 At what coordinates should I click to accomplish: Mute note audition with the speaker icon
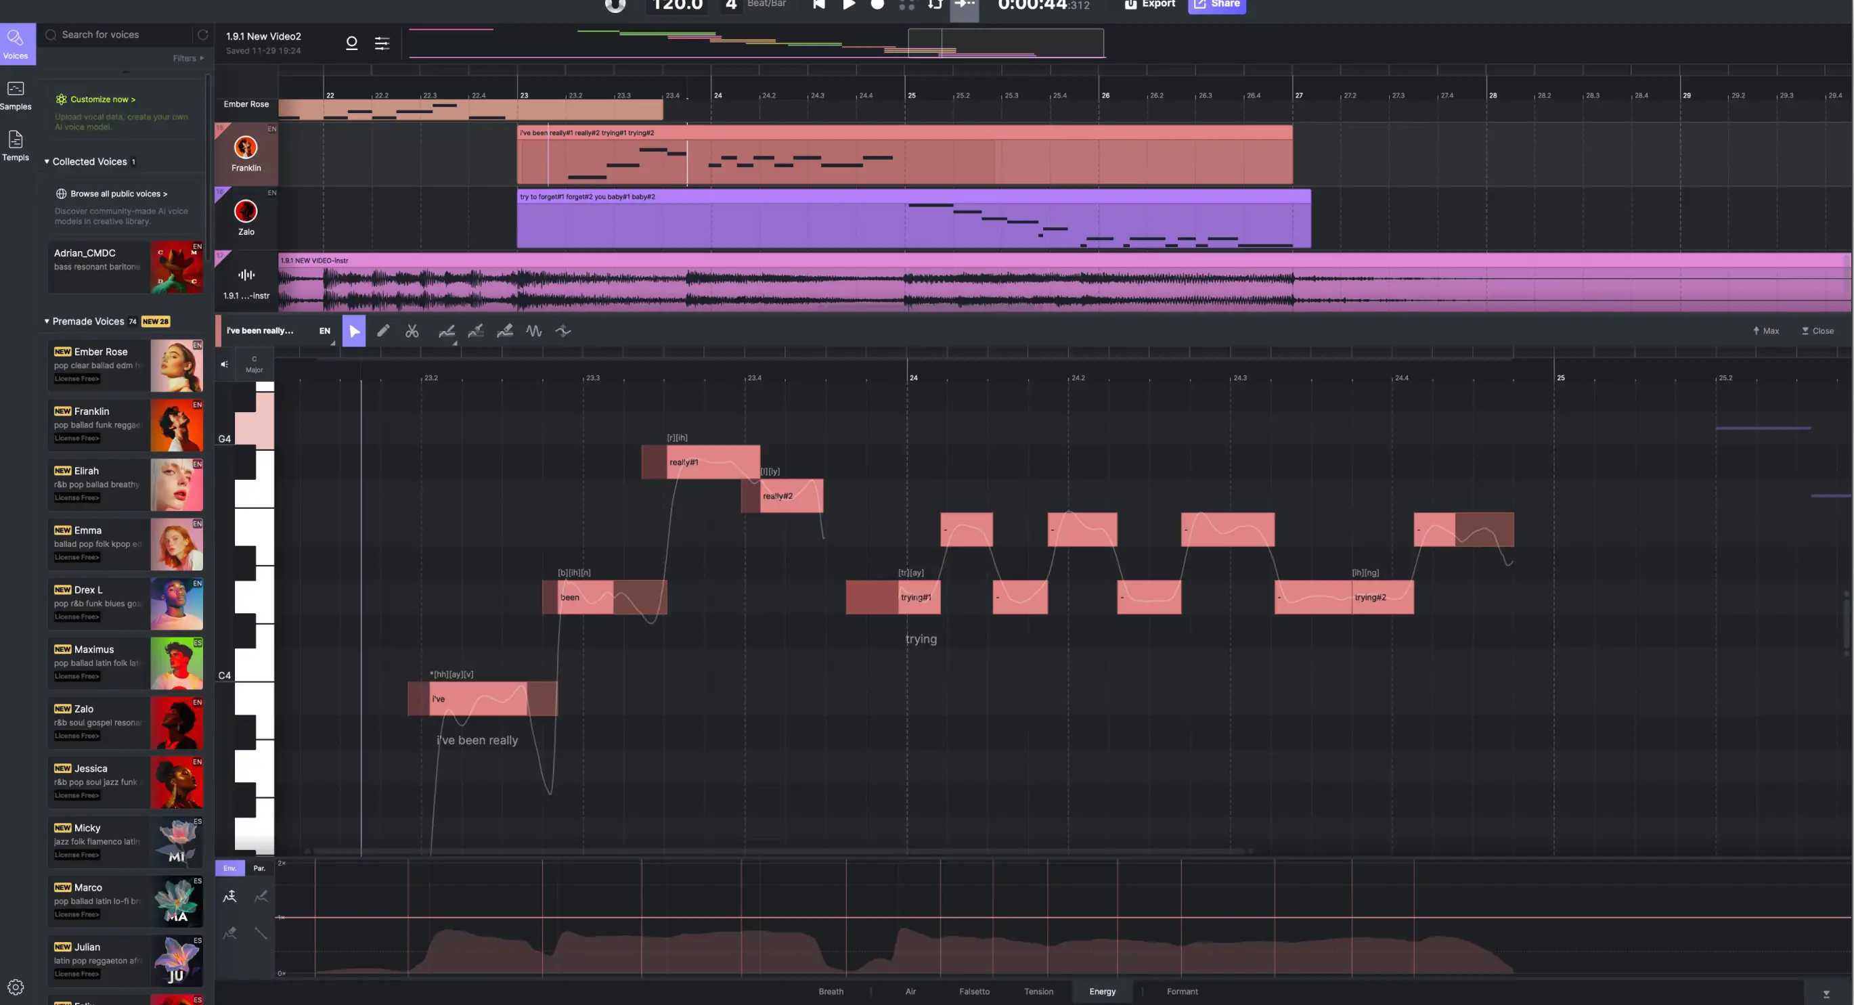[224, 364]
